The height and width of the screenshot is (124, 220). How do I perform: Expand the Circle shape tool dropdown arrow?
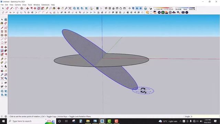coord(24,8)
